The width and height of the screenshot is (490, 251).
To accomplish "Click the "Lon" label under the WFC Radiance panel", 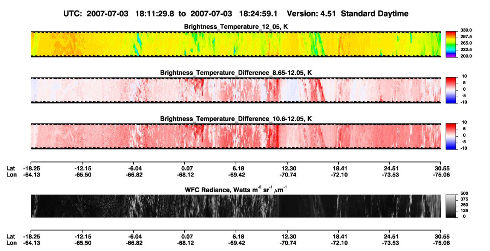I will (x=11, y=243).
